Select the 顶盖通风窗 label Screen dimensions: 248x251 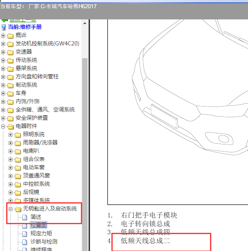coord(36,176)
